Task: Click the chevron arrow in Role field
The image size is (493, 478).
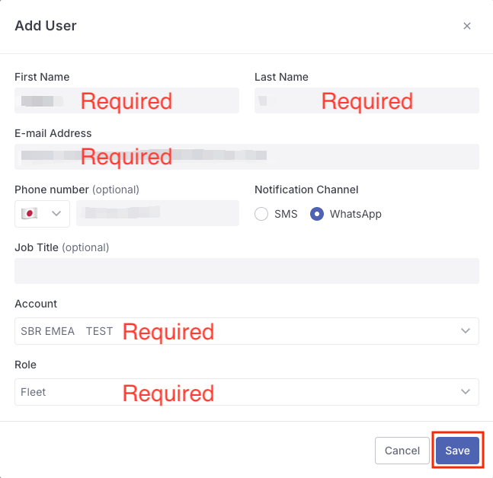Action: coord(466,392)
